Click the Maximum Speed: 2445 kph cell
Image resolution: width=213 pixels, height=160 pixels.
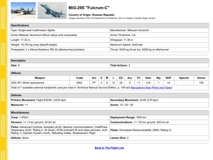click(x=159, y=45)
